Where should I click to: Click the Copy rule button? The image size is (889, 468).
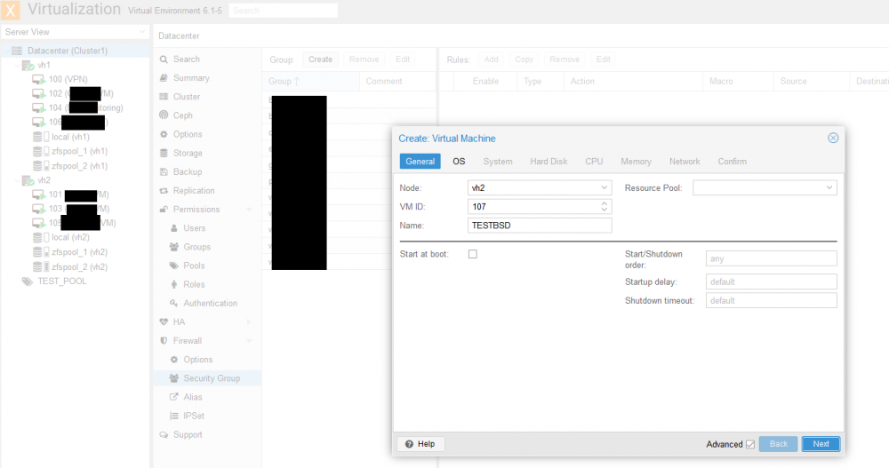pyautogui.click(x=524, y=59)
